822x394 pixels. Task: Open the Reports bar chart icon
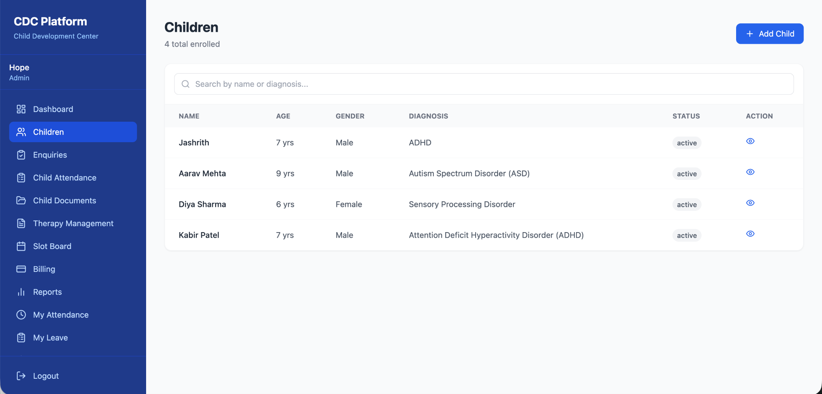pos(21,292)
